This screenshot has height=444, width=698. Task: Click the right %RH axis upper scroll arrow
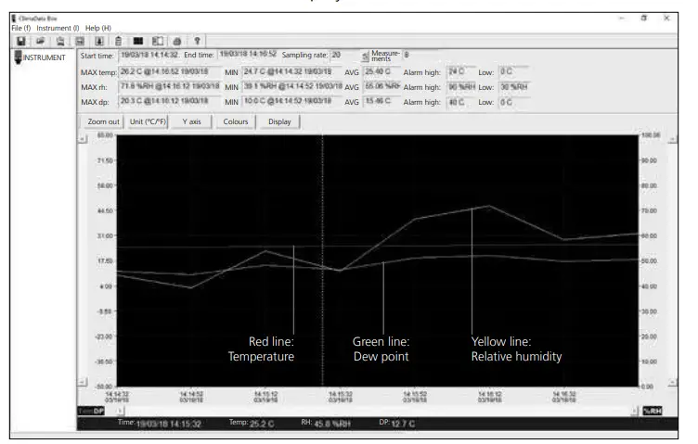673,140
